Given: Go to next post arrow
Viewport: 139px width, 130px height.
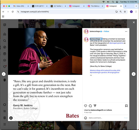Looking at the screenshot, I should point(133,74).
